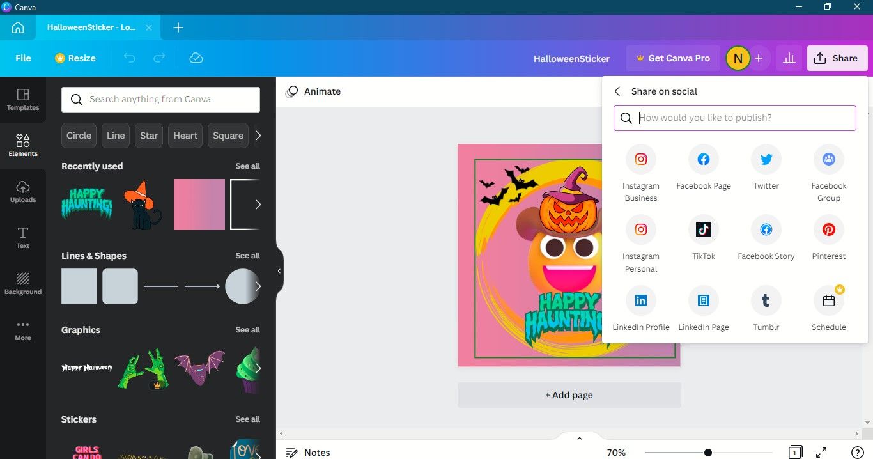Open the Uploads panel
This screenshot has height=459, width=873.
(23, 192)
